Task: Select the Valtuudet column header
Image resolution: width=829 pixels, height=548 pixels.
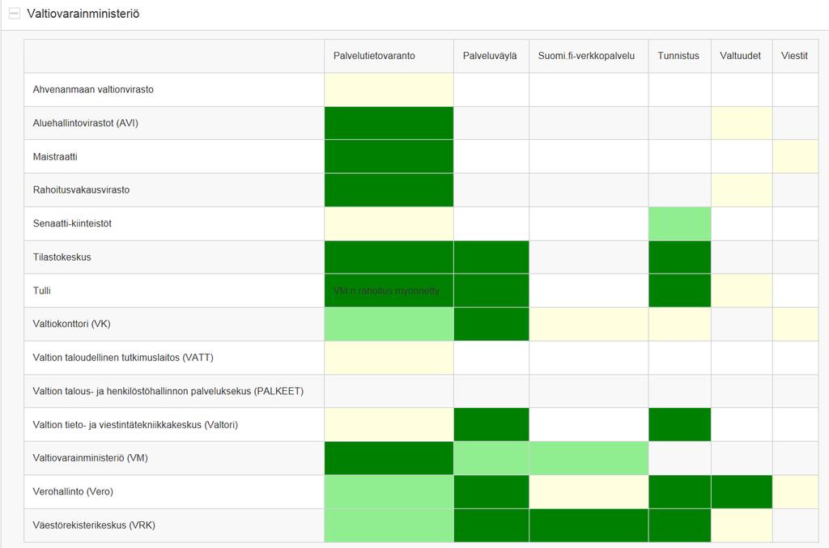Action: click(740, 56)
